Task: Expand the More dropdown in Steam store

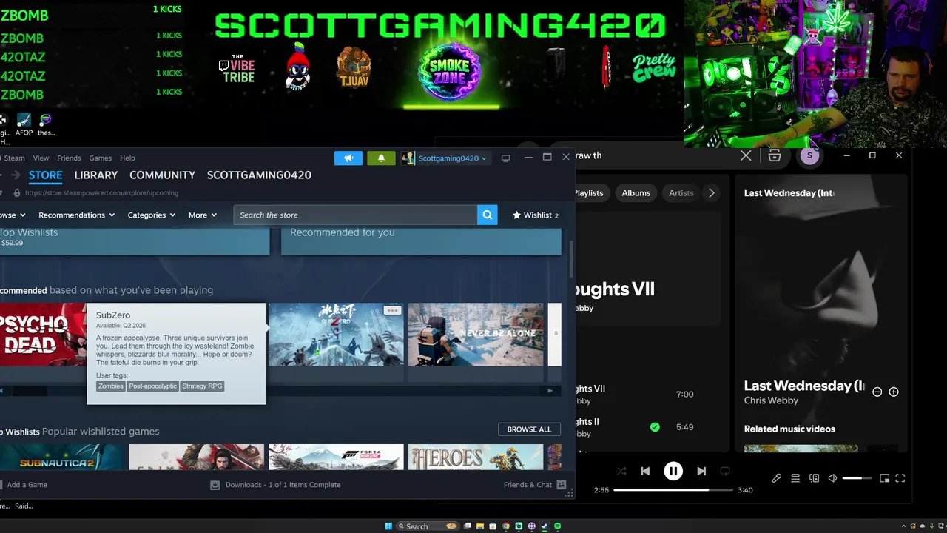Action: pyautogui.click(x=203, y=215)
